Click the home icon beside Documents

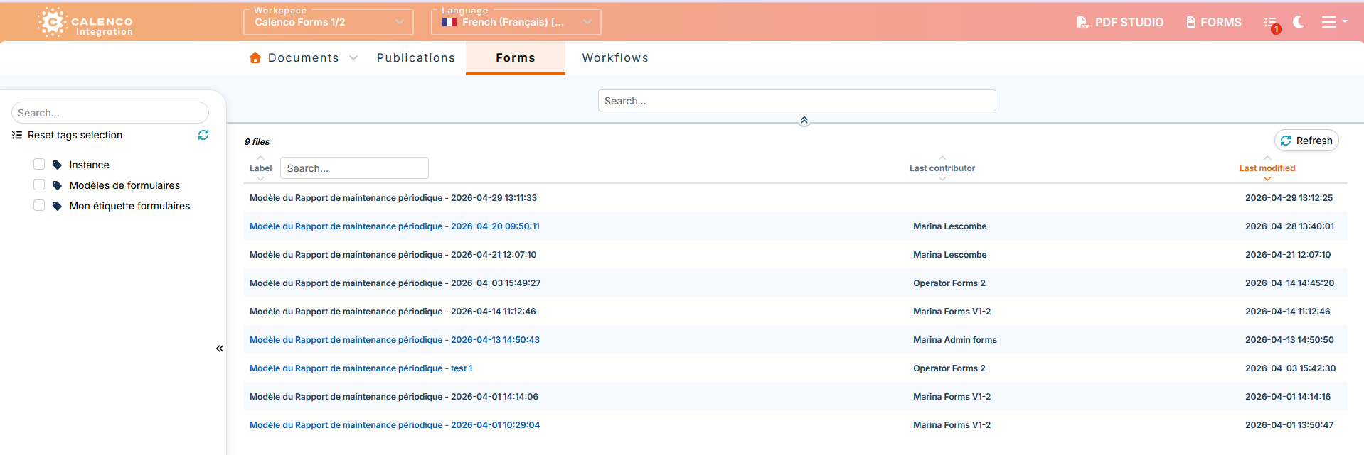tap(255, 57)
